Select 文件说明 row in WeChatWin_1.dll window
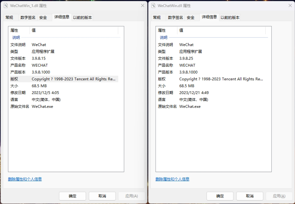The width and height of the screenshot is (295, 204). pyautogui.click(x=64, y=45)
